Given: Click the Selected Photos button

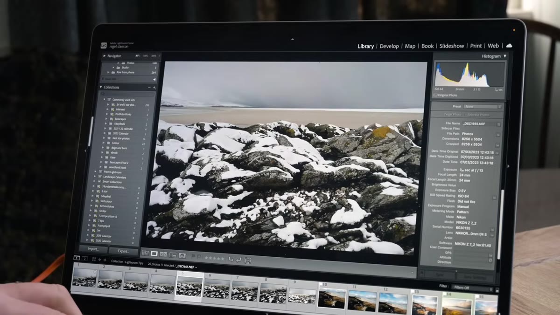Looking at the screenshot, I should [478, 115].
